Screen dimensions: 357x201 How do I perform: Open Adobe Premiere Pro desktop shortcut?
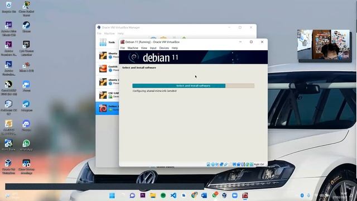[9, 49]
